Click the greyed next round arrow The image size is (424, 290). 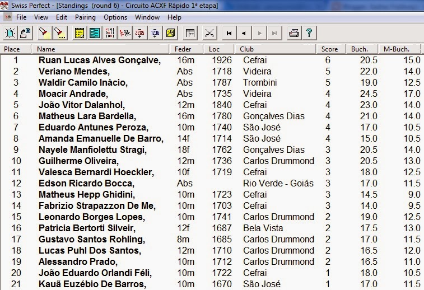point(259,33)
